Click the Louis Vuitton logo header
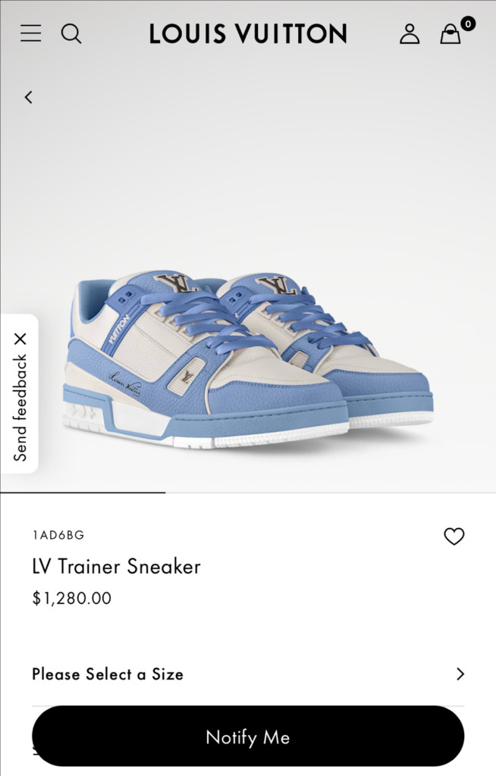The height and width of the screenshot is (776, 496). (x=248, y=33)
